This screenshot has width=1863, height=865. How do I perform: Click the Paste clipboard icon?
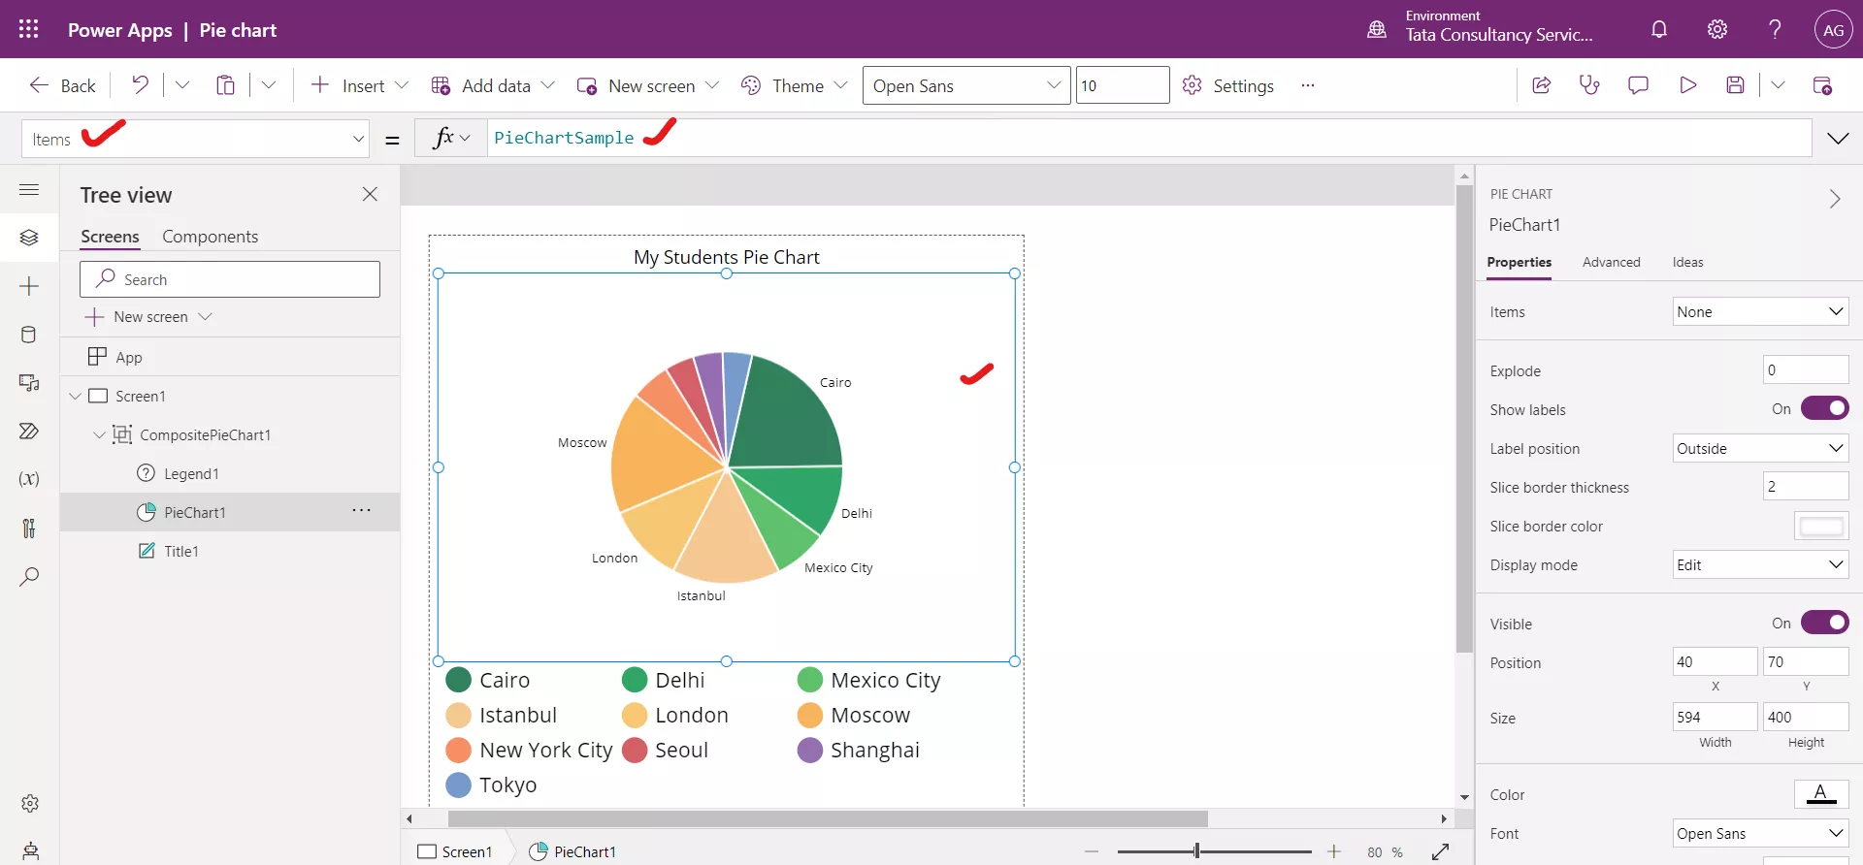pyautogui.click(x=225, y=85)
